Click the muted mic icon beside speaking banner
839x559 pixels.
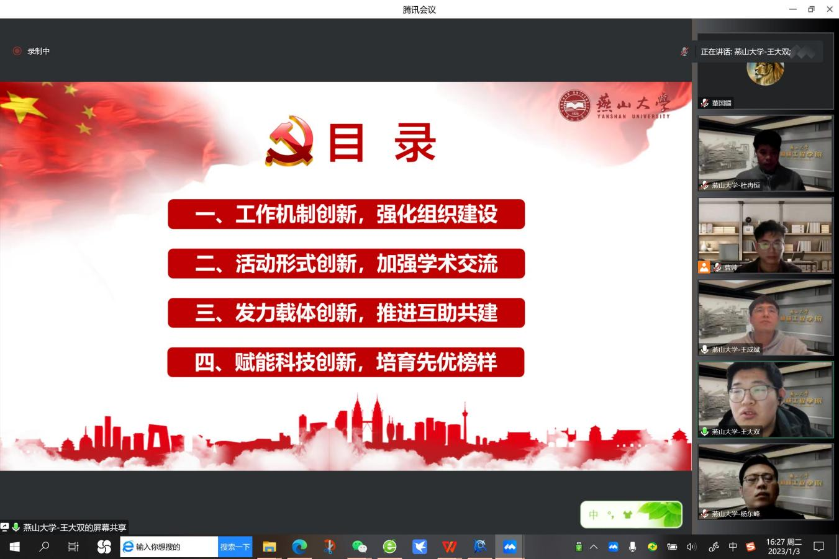[x=684, y=52]
